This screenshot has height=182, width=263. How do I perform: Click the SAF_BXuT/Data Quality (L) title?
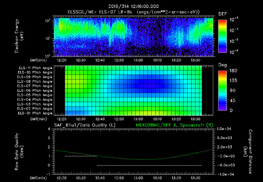pos(85,125)
